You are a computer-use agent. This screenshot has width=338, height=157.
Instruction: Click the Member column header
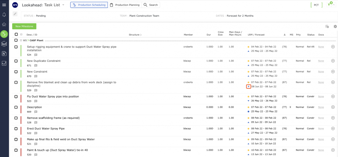tap(188, 35)
